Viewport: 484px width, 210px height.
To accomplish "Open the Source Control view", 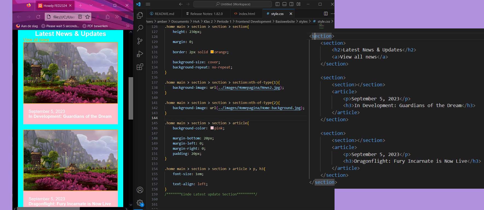I will [140, 41].
